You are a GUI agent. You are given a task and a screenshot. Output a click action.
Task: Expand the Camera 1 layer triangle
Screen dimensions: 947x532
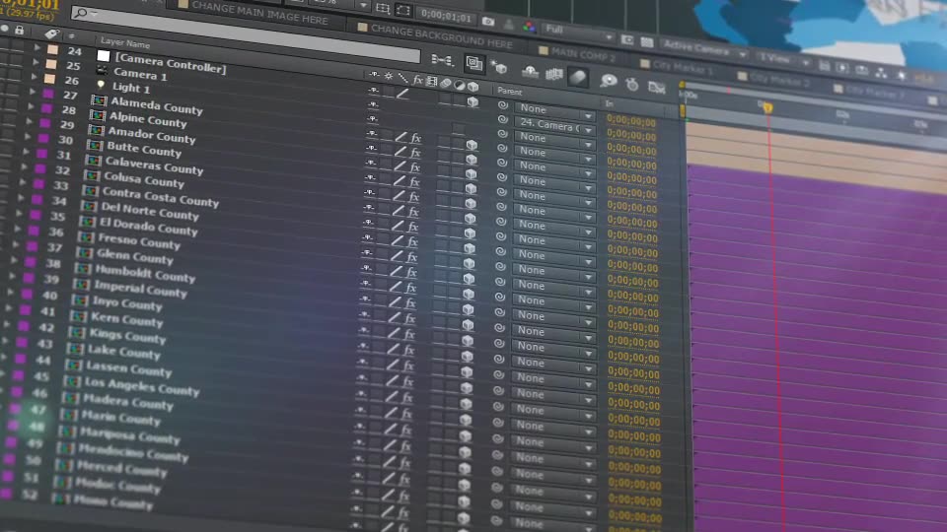(36, 61)
